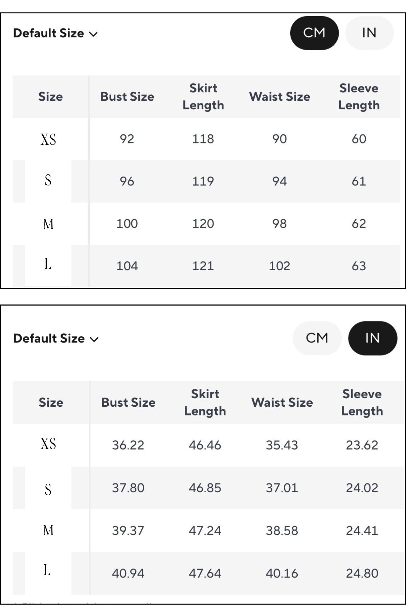
Task: Click skirt length value 46.46 inches
Action: [x=205, y=445]
